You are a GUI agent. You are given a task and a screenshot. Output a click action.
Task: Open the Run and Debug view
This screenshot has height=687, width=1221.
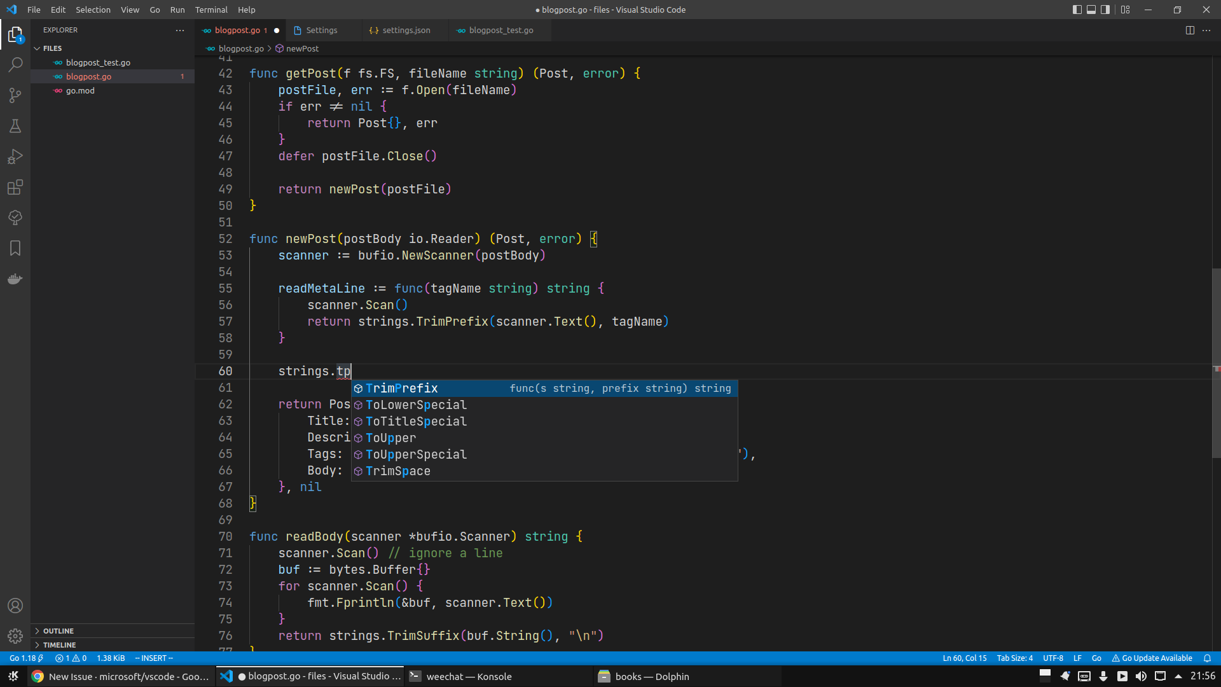(15, 156)
